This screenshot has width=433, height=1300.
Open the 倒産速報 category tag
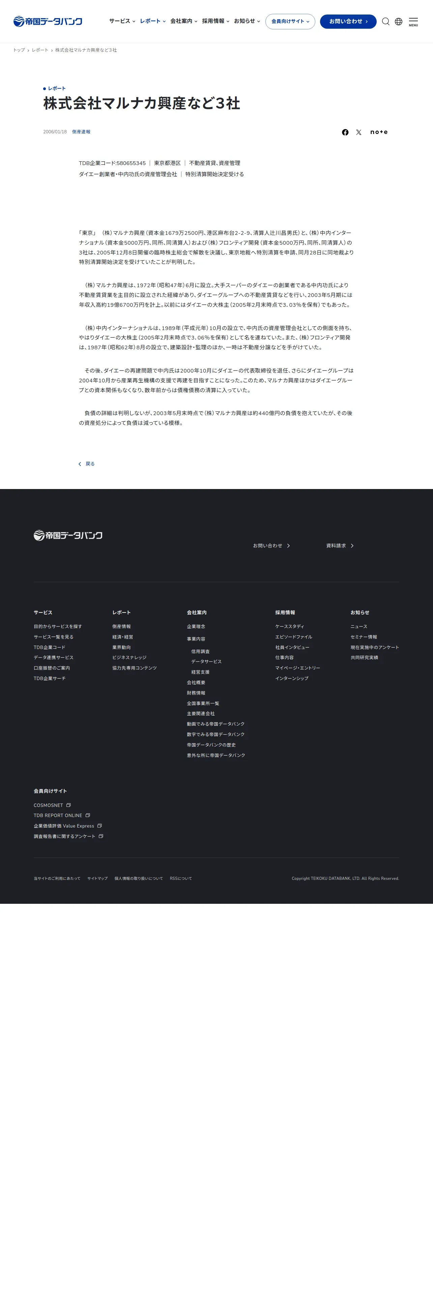coord(81,132)
